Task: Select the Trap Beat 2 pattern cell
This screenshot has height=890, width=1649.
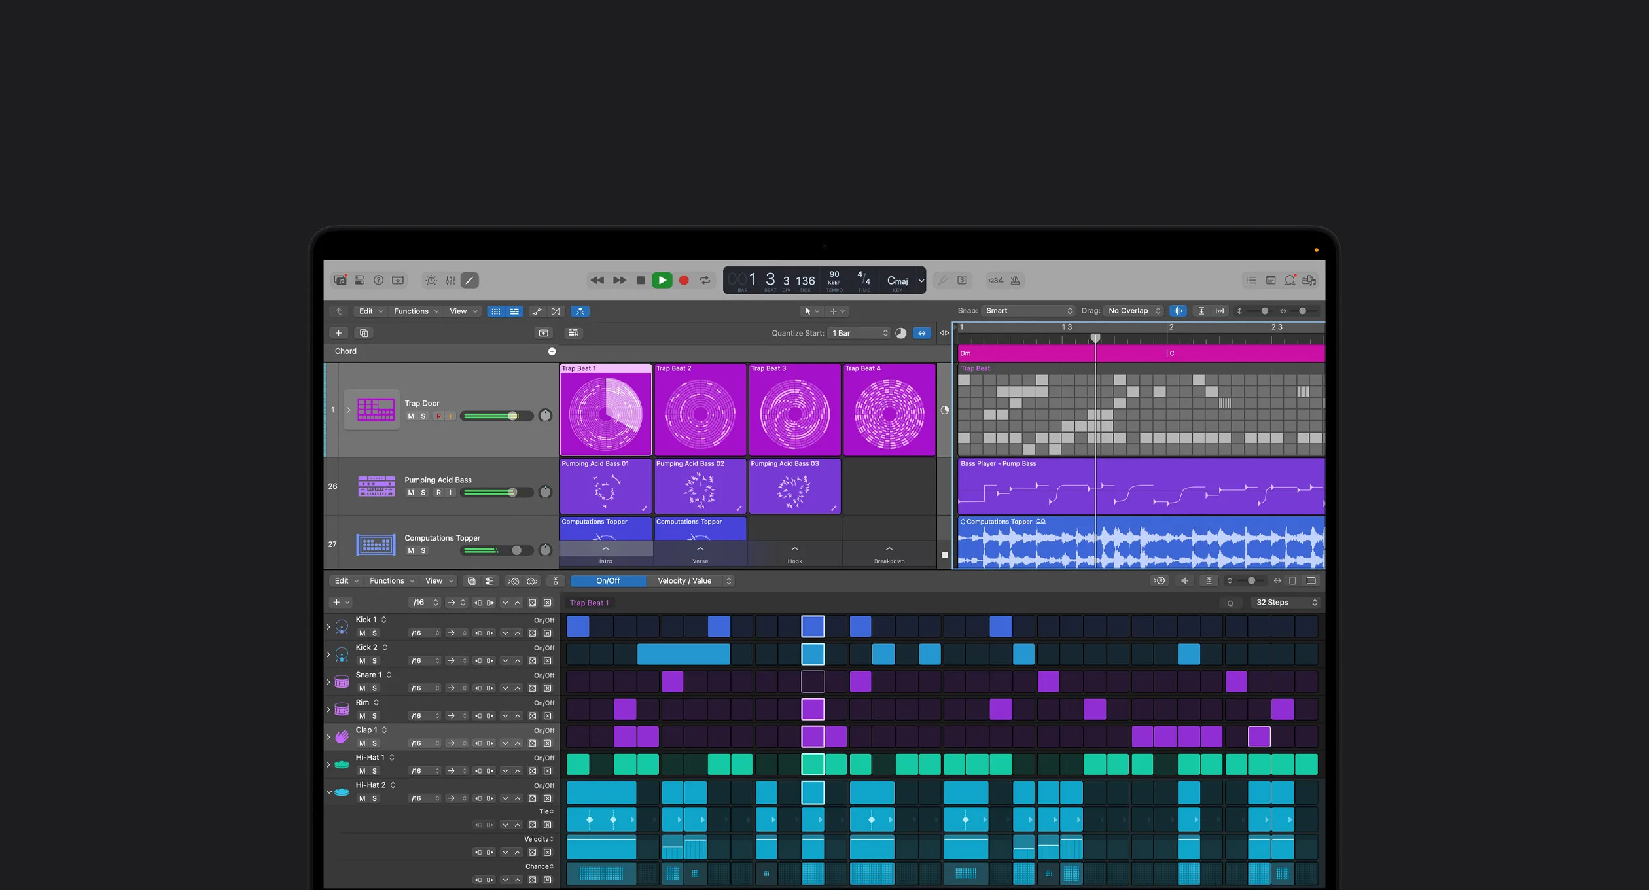Action: coord(700,410)
